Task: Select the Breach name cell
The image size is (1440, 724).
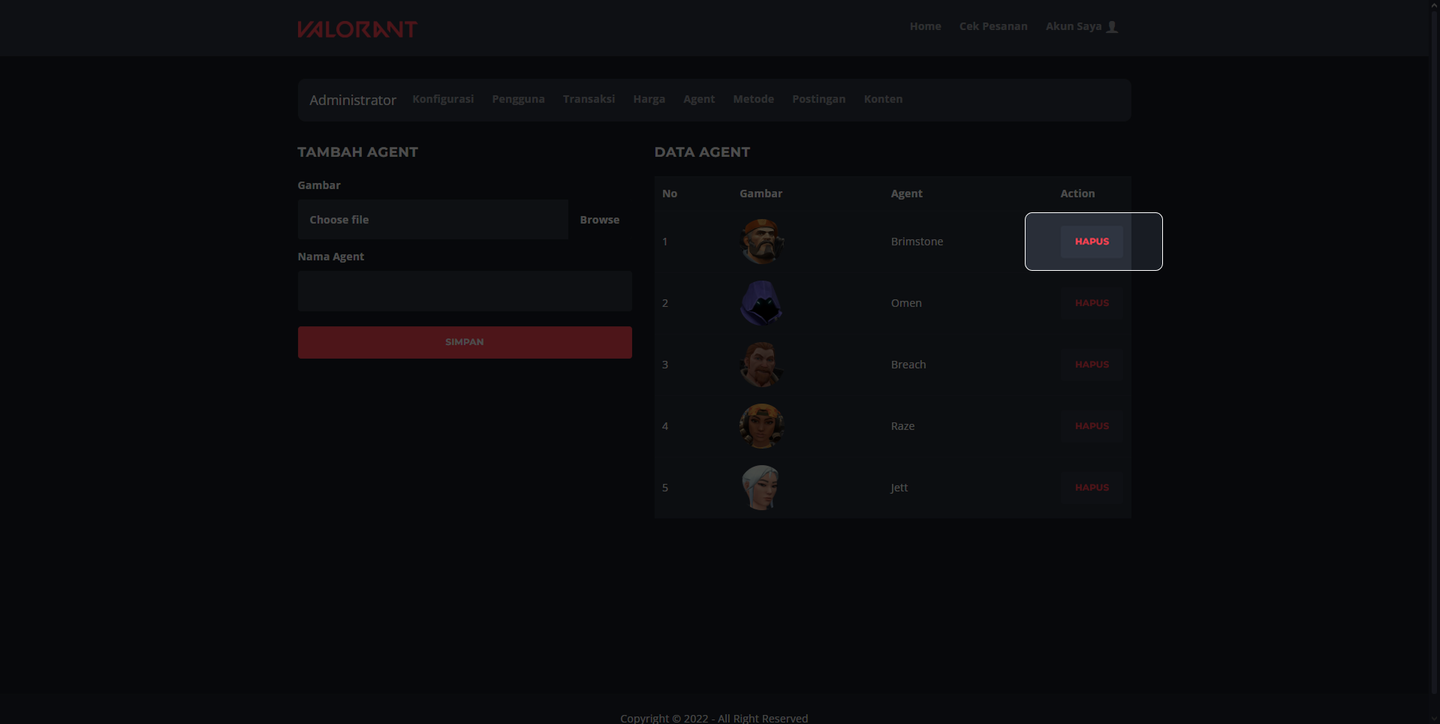Action: 908,365
